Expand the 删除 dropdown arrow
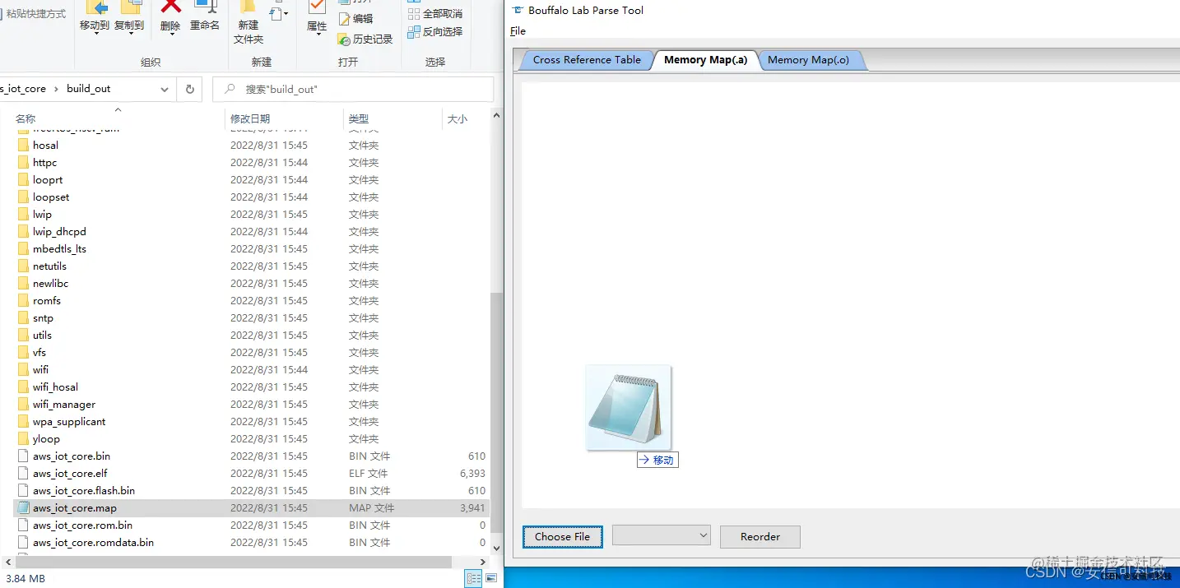Screen dimensions: 1180x588 170,35
